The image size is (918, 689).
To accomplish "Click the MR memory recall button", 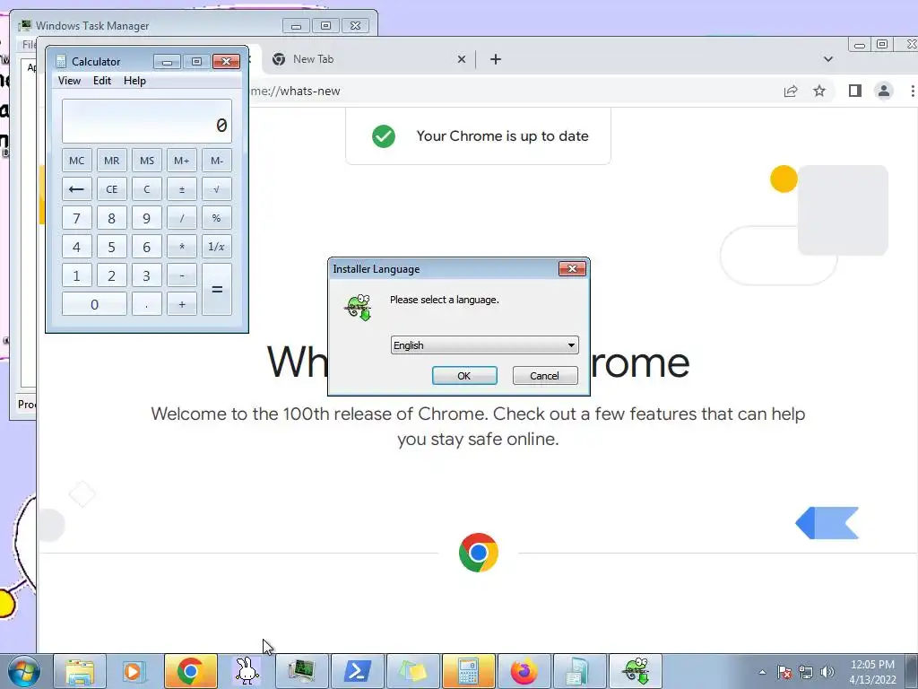I will (112, 161).
